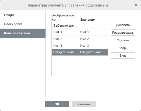Image resolution: width=141 pixels, height=111 pixels.
Task: Close the content control settings dialog
Action: pyautogui.click(x=136, y=5)
